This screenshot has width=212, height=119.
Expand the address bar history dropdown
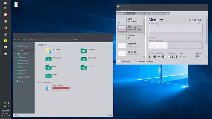tap(68, 40)
